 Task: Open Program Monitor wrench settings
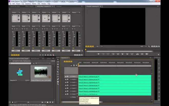(x=149, y=46)
